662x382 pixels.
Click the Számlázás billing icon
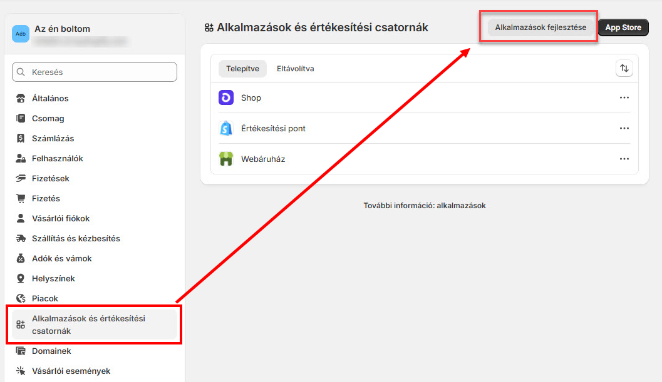[21, 138]
